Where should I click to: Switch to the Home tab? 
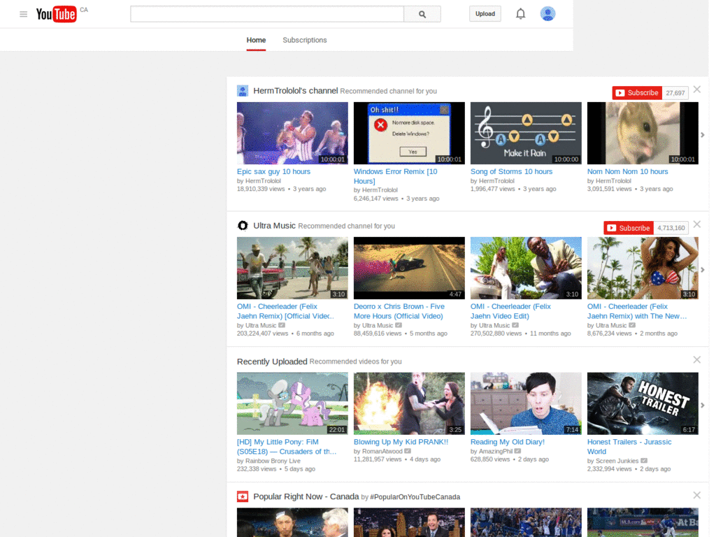click(256, 40)
